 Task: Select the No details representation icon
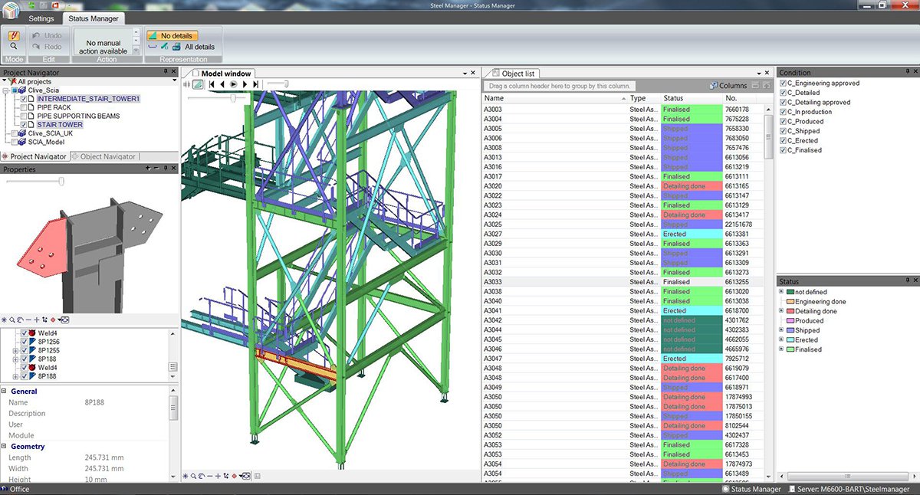[x=151, y=34]
